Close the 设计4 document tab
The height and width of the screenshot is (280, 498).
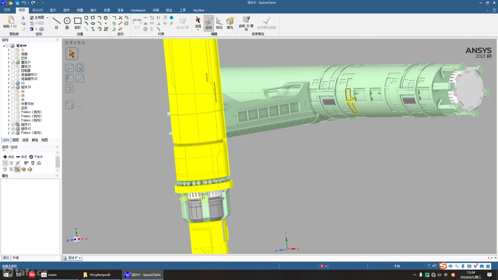(x=80, y=258)
